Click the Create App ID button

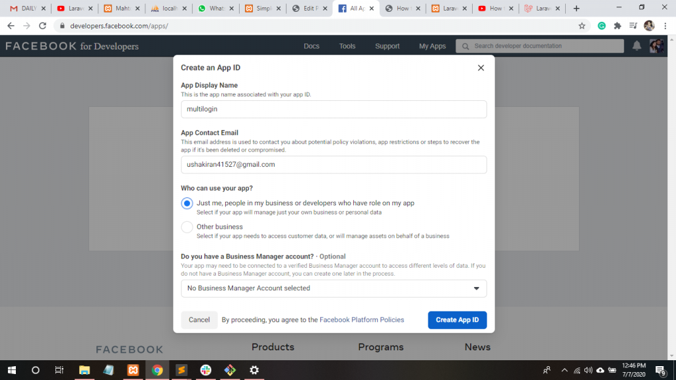[457, 320]
